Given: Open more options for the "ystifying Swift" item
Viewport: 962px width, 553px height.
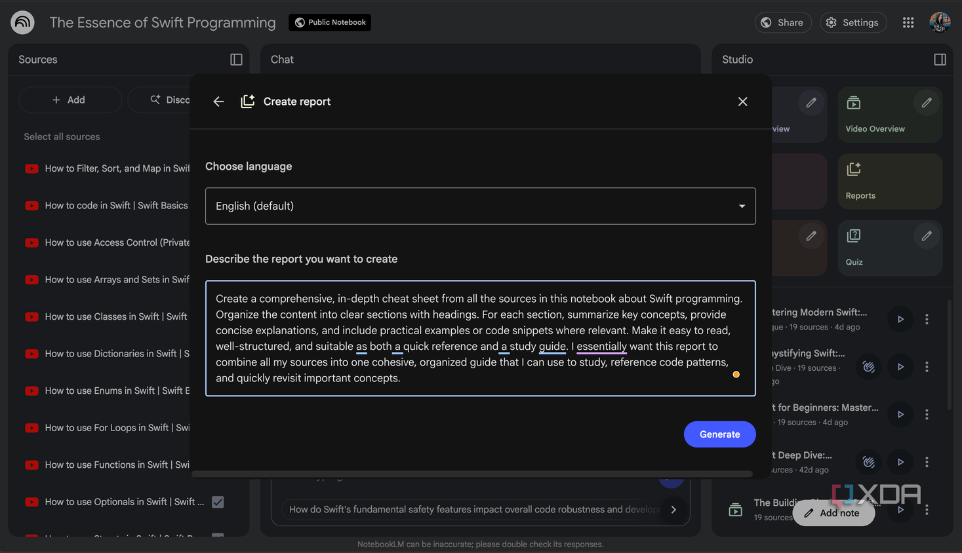Looking at the screenshot, I should (x=927, y=367).
